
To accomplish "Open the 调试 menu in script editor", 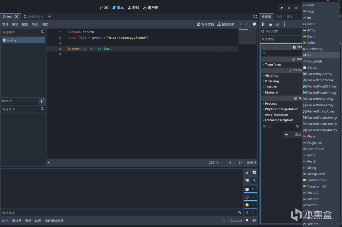I will coord(45,24).
